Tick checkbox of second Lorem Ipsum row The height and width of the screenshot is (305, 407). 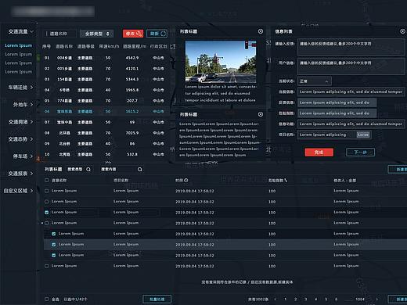47,202
